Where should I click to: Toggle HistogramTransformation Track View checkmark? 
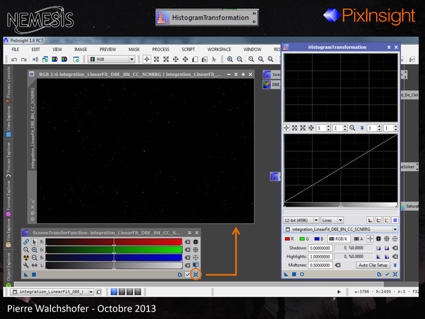click(x=387, y=274)
